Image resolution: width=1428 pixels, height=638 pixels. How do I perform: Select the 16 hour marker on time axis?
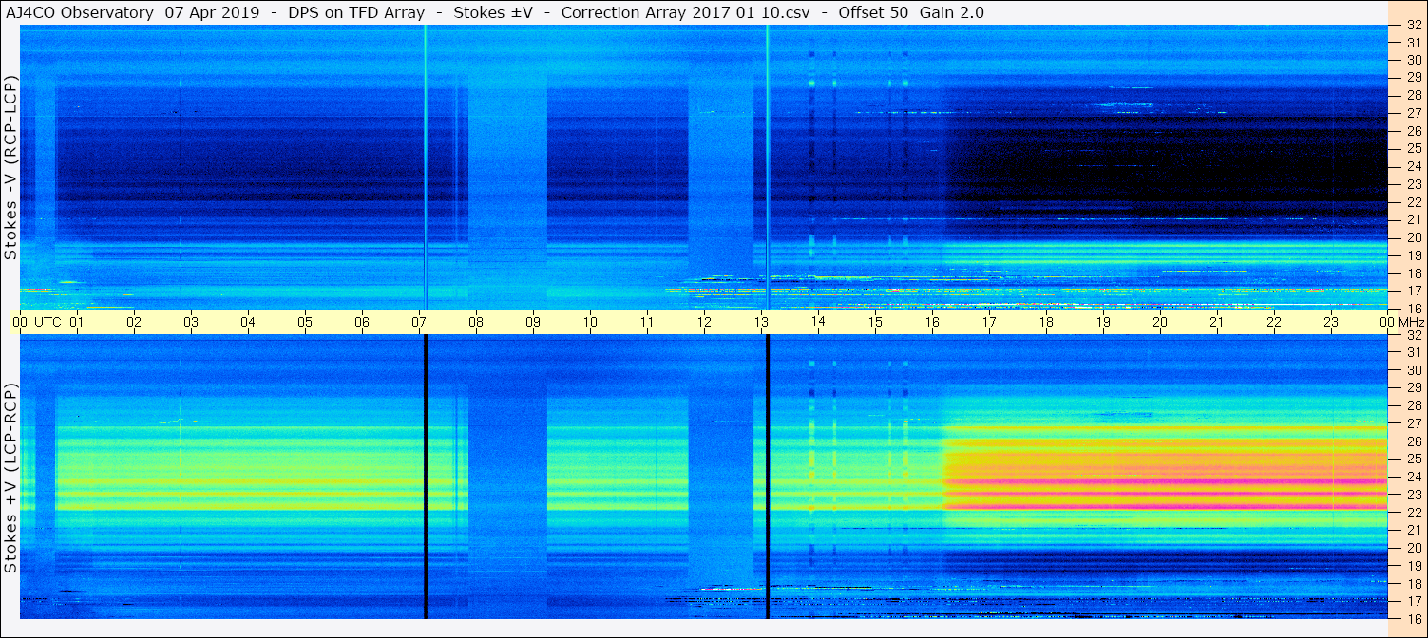point(932,322)
